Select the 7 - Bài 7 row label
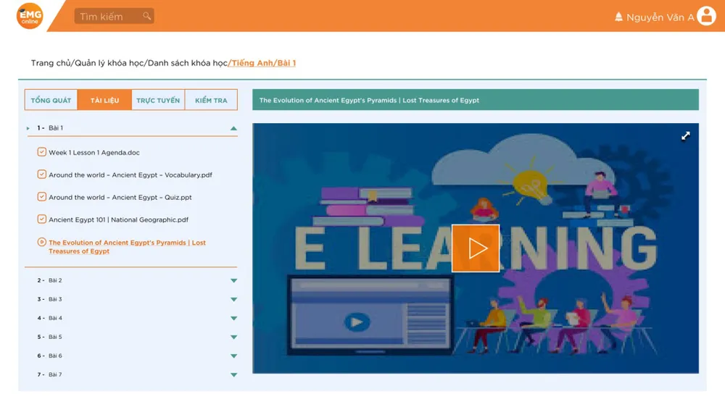 pos(49,374)
